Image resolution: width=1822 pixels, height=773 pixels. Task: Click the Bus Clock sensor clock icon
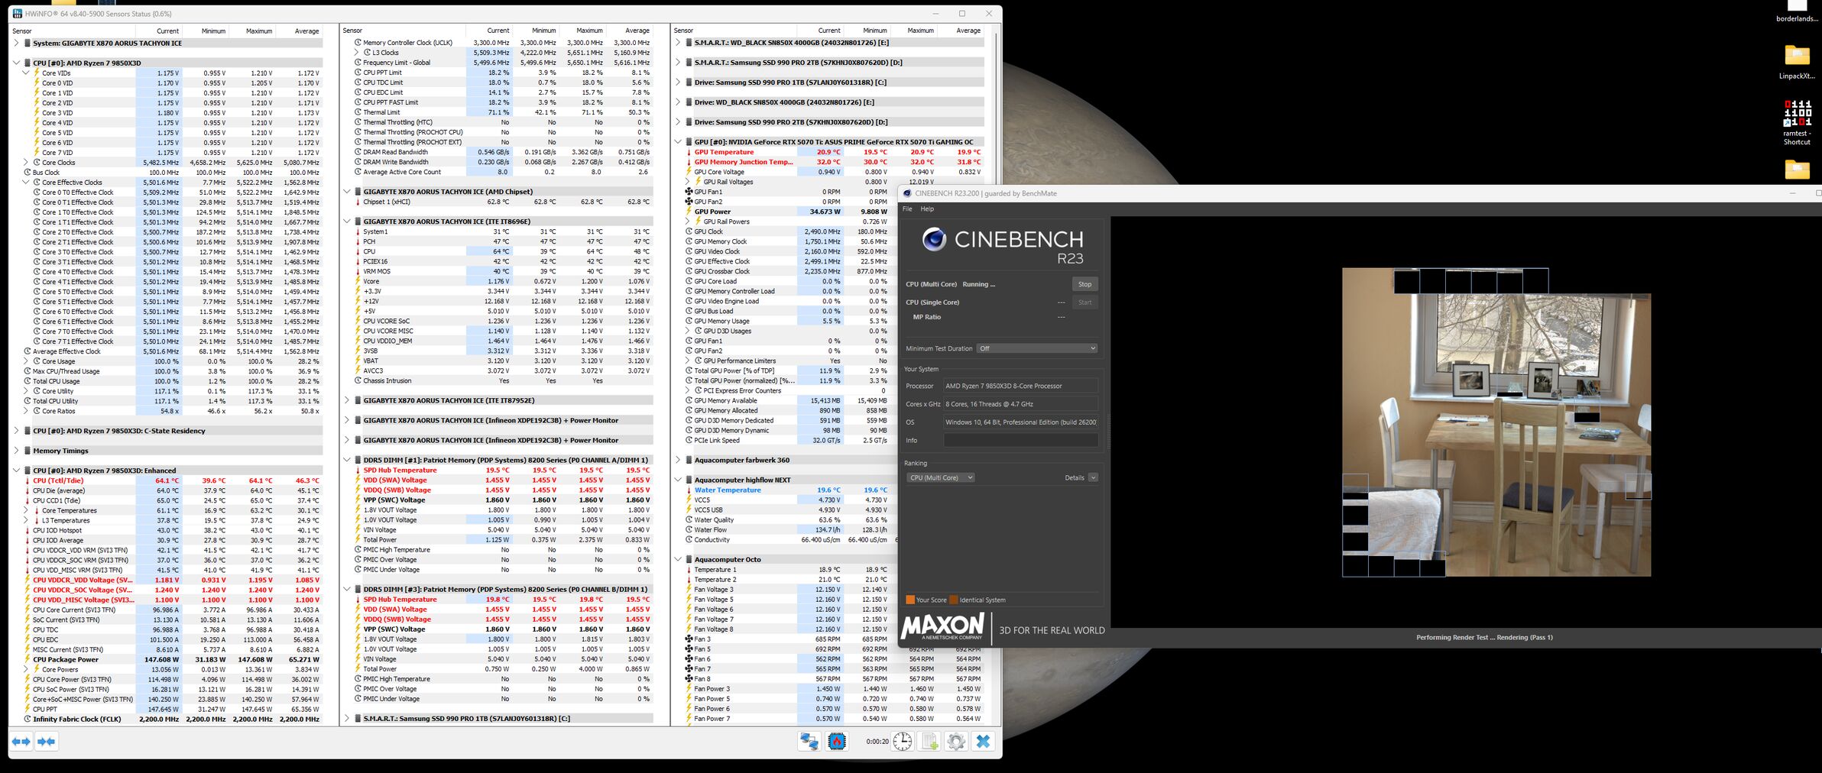[x=27, y=173]
